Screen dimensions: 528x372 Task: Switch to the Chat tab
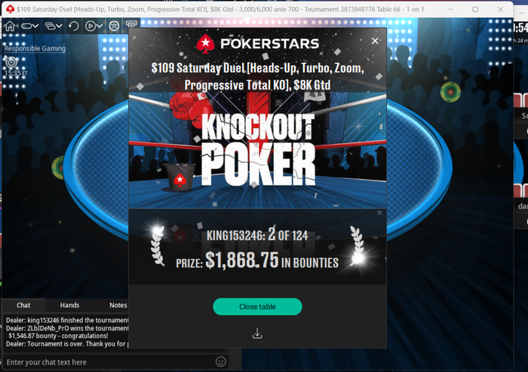[x=23, y=305]
